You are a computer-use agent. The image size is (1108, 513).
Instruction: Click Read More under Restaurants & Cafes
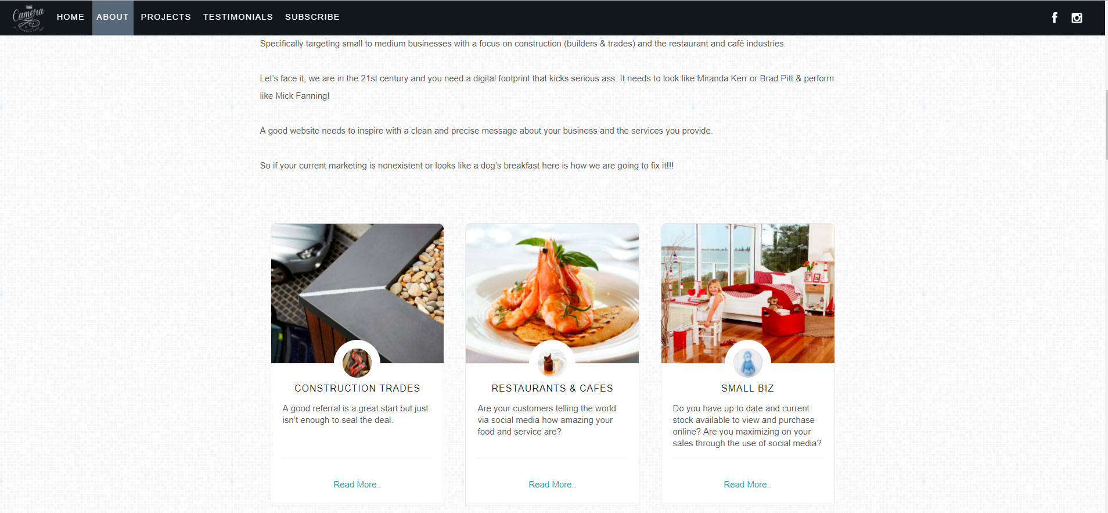pos(552,485)
